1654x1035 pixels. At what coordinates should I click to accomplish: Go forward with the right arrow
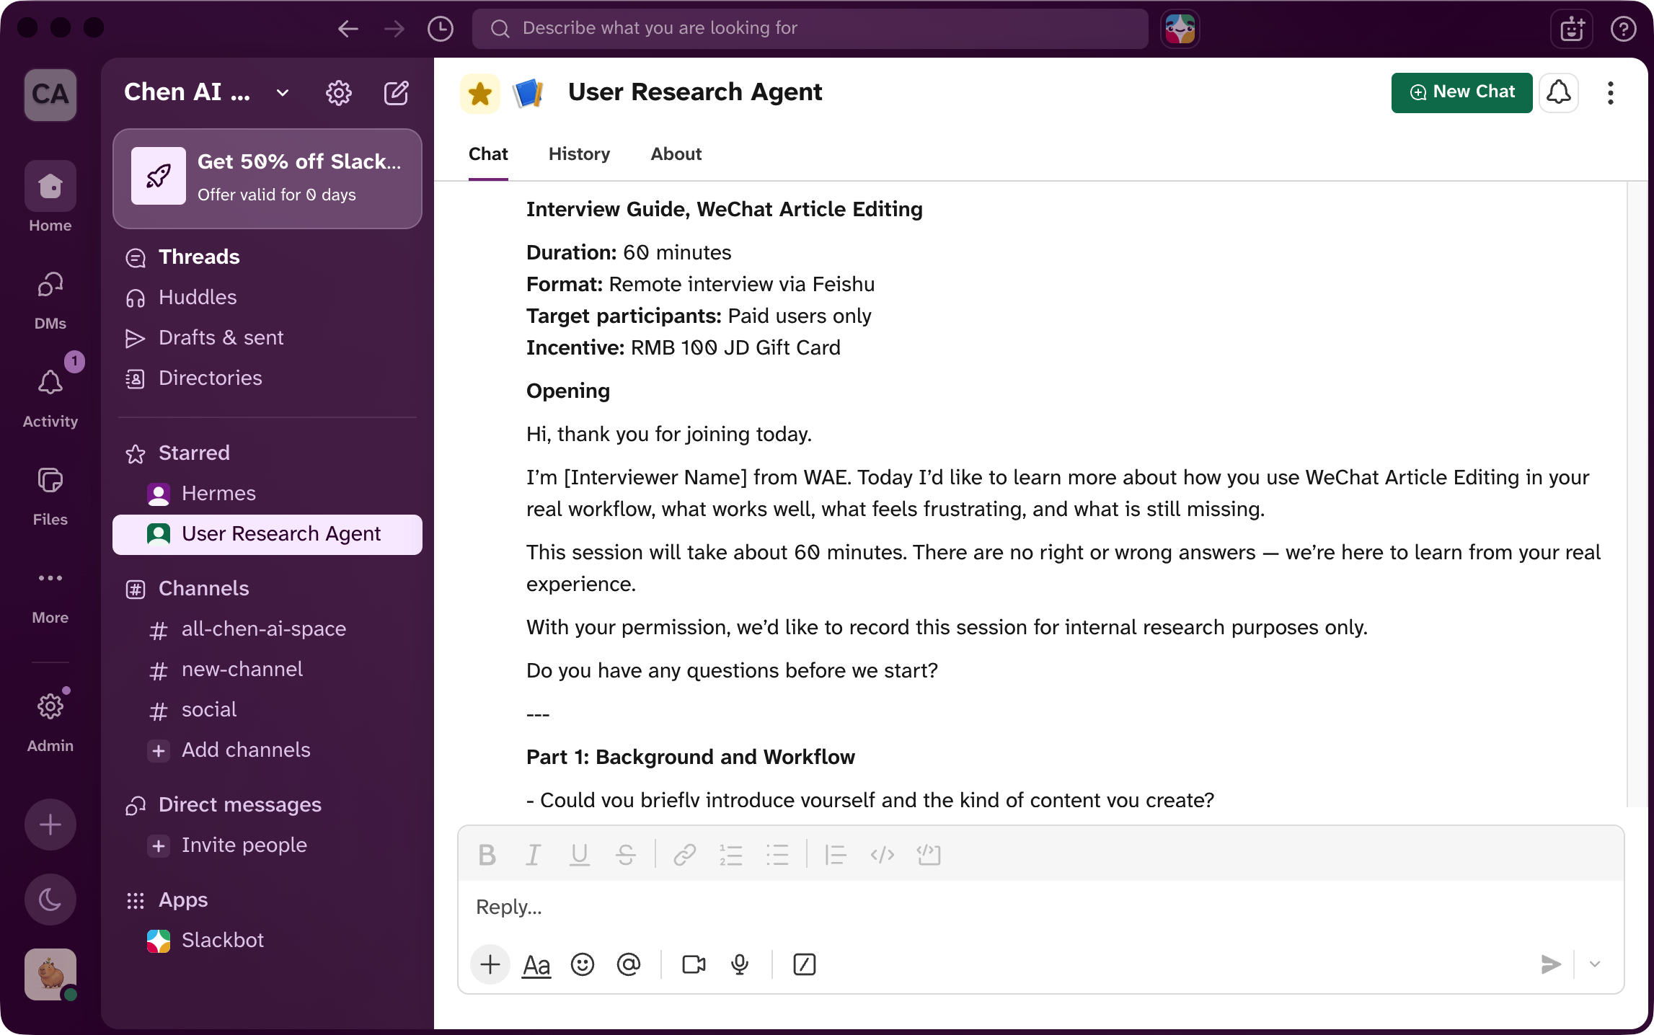394,29
